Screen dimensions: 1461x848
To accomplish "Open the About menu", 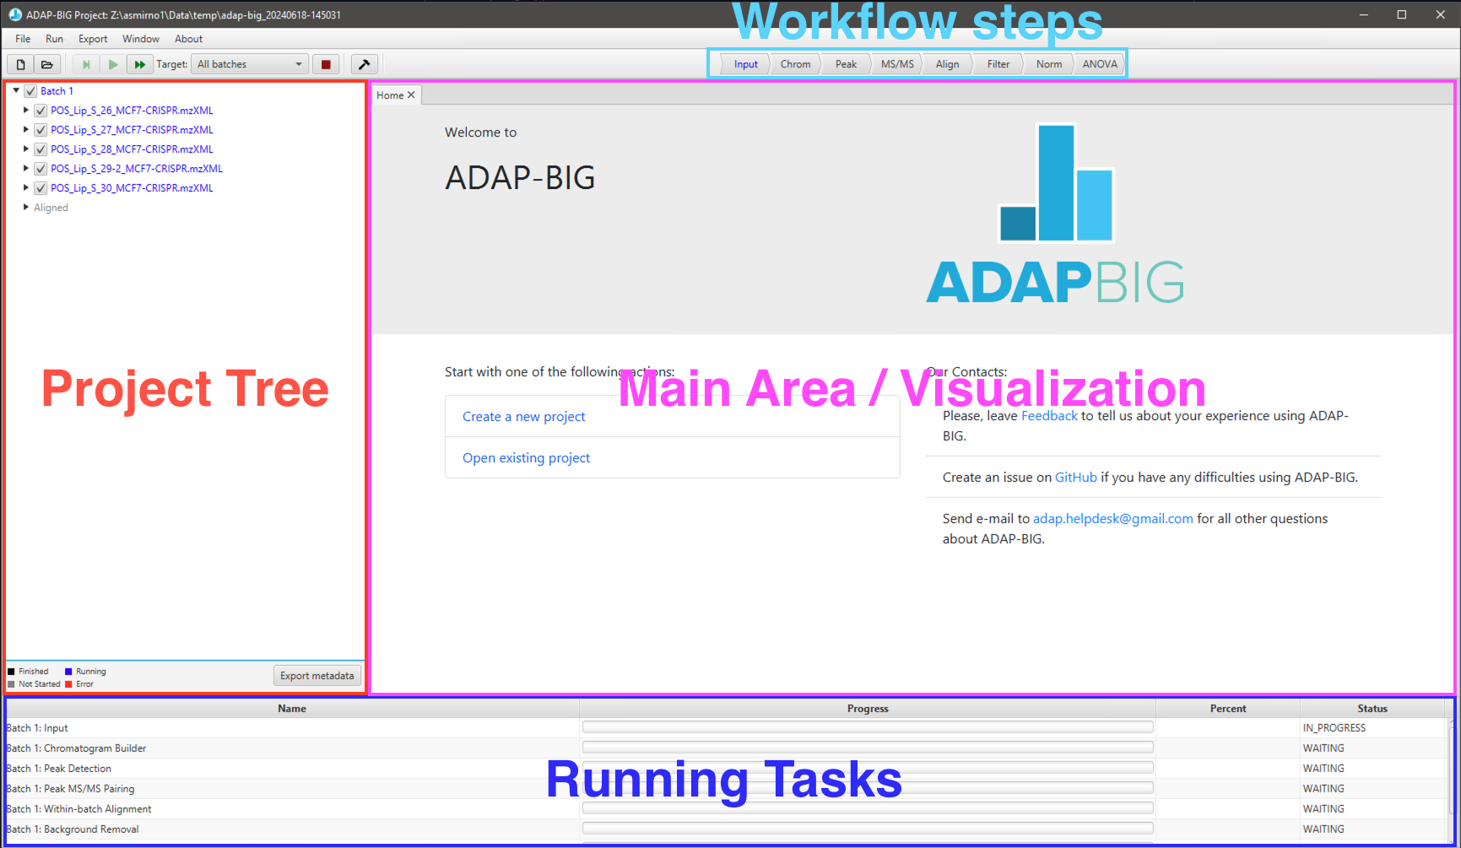I will coord(188,39).
